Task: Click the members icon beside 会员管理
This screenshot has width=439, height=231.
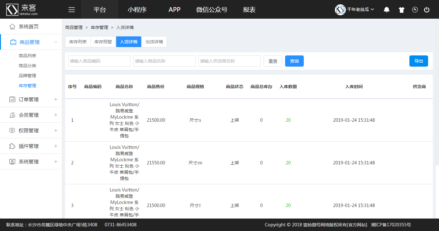Action: [12, 115]
